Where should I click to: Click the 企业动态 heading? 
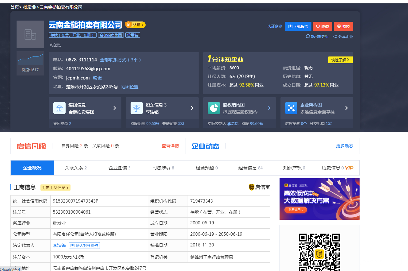tap(205, 146)
